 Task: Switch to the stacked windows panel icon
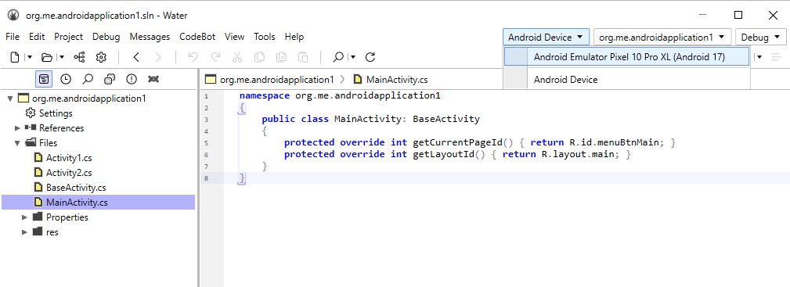click(110, 79)
